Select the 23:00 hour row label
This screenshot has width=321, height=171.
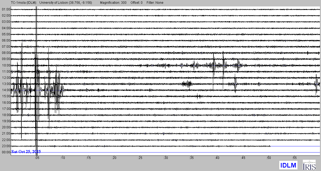coord(6,146)
